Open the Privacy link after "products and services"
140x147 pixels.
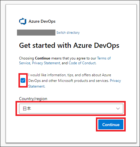(x=115, y=81)
